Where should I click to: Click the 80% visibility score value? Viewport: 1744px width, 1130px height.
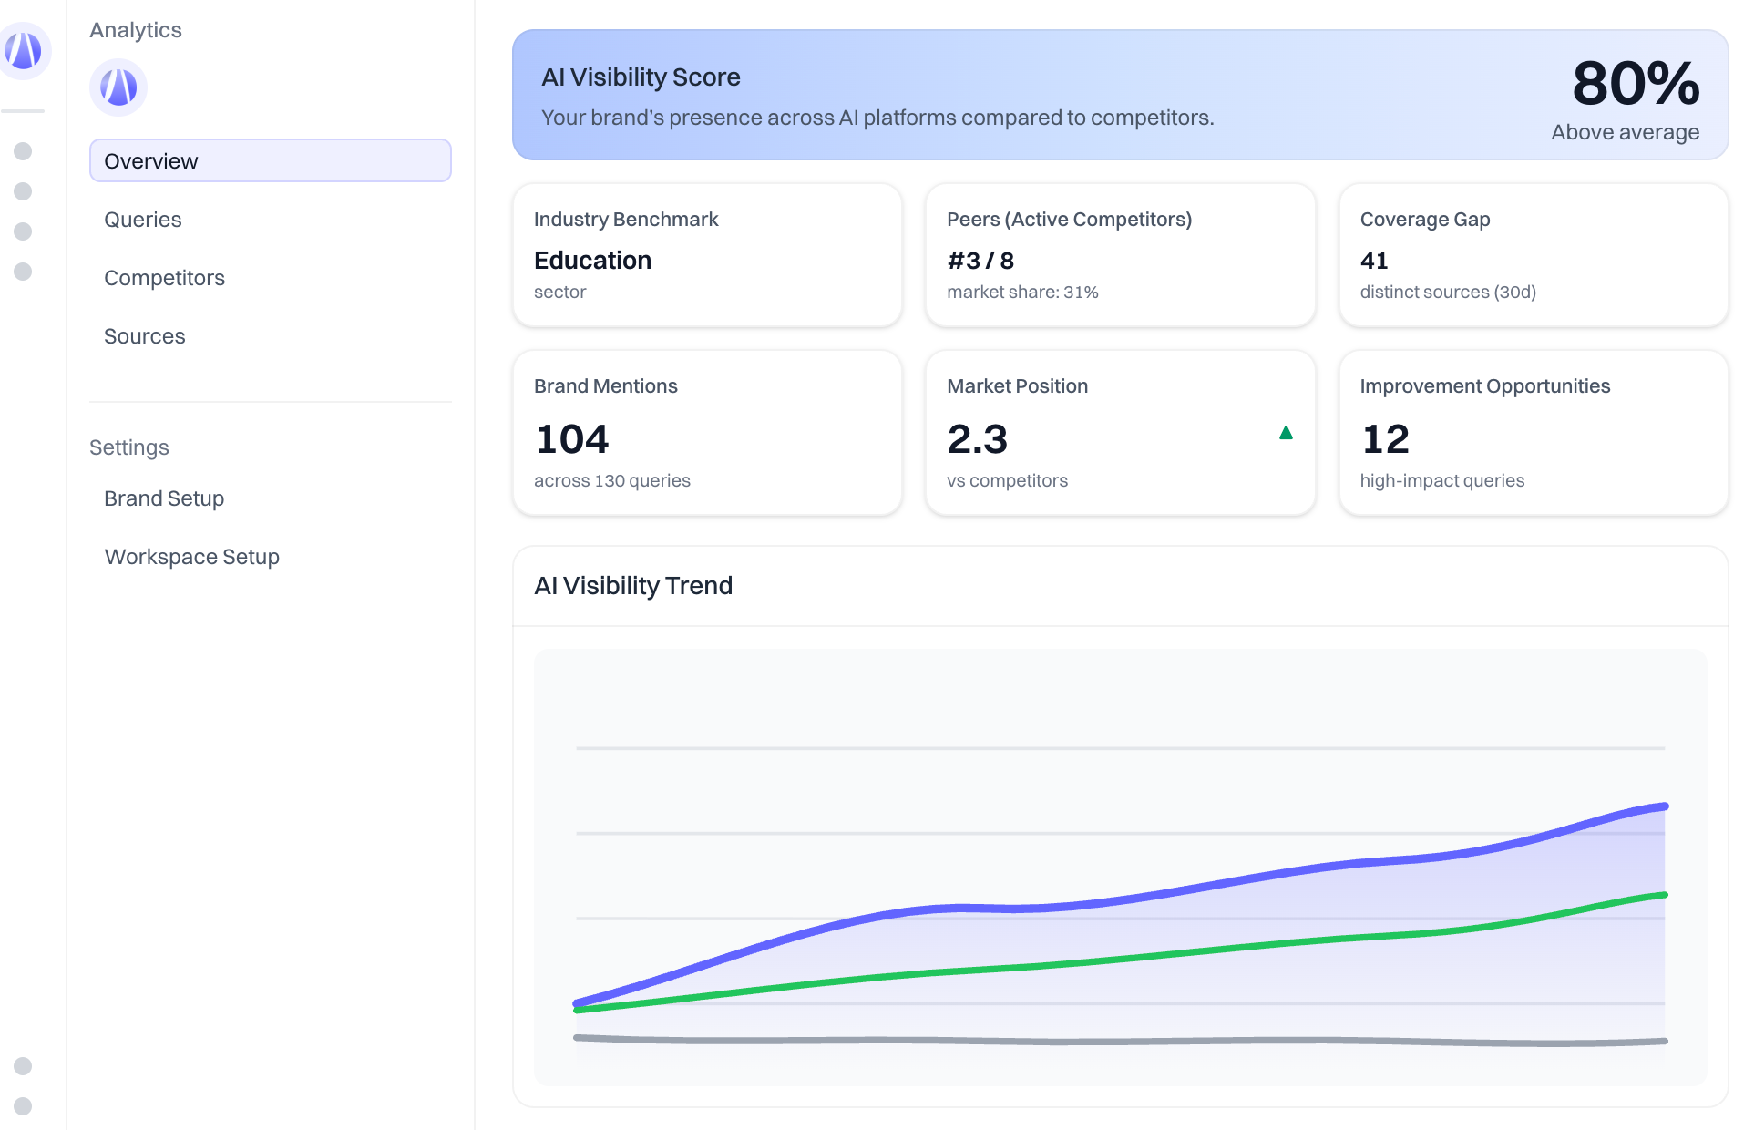click(x=1635, y=84)
